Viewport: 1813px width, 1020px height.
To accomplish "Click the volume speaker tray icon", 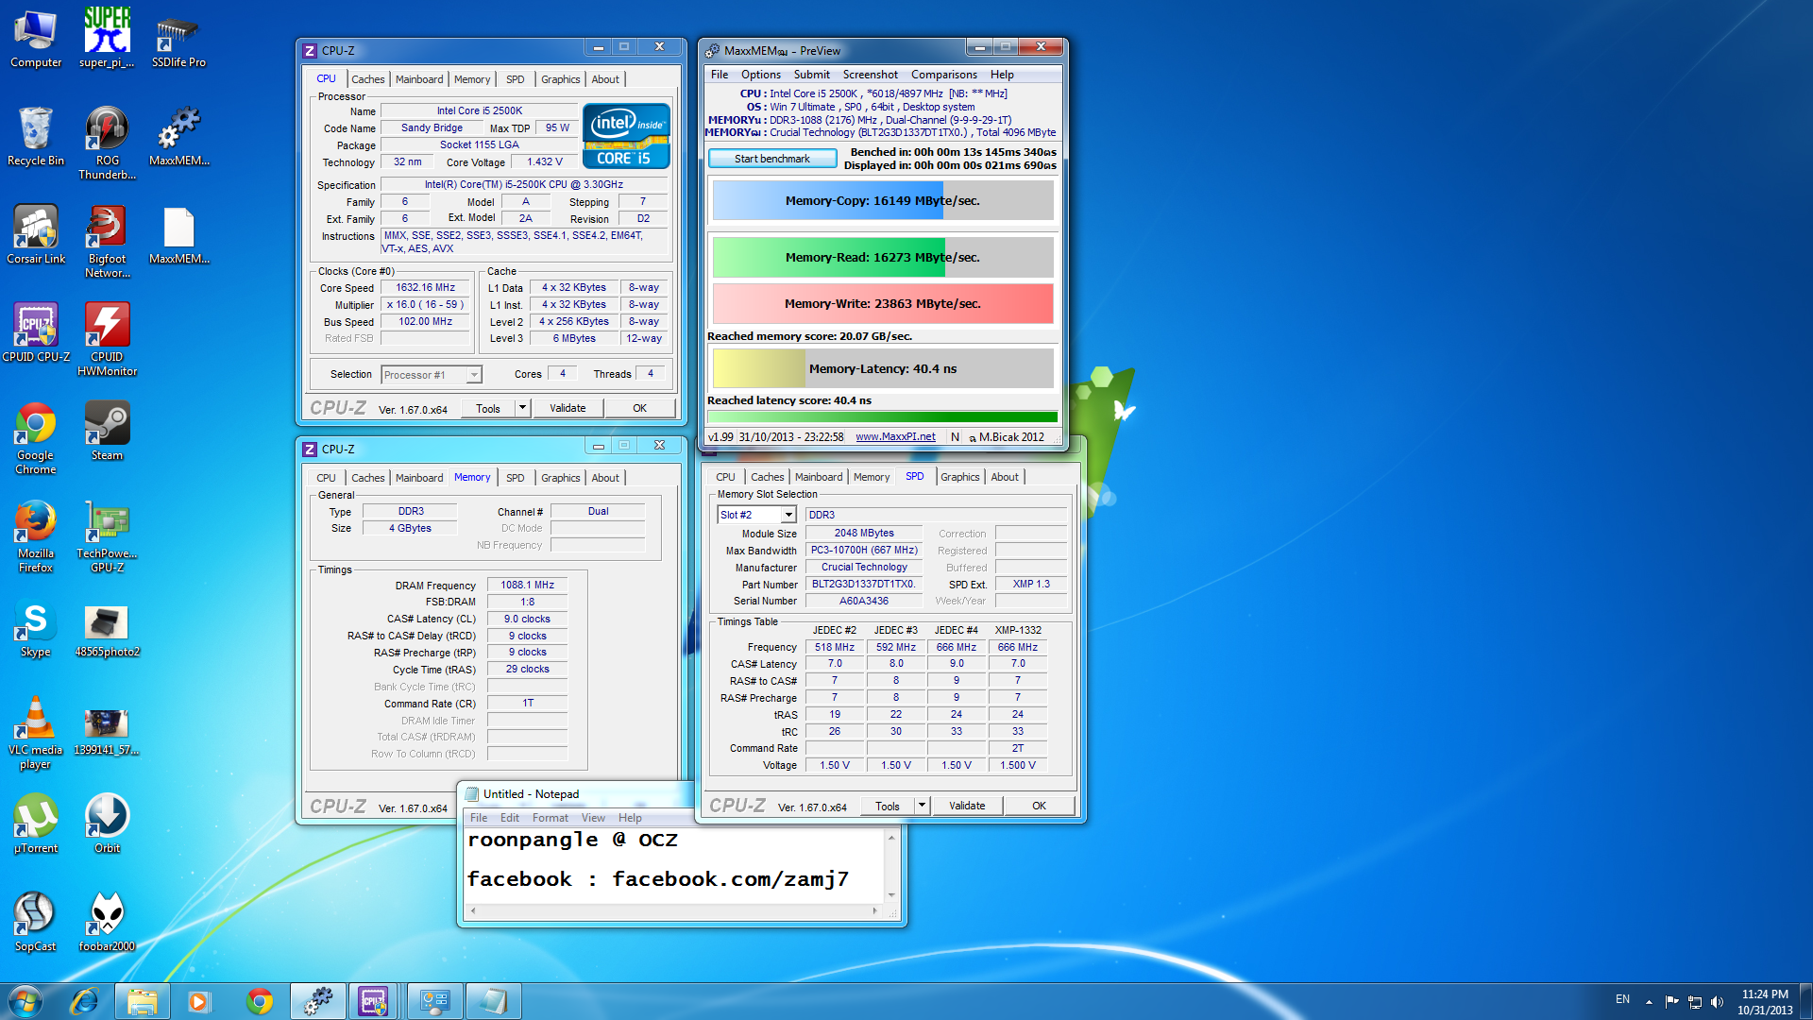I will coord(1717,1001).
